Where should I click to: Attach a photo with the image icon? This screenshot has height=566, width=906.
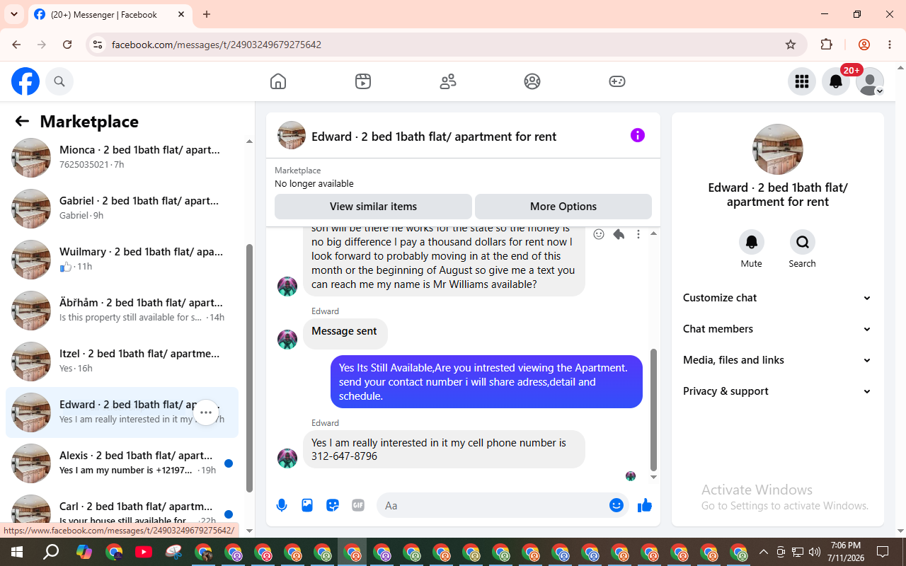(307, 505)
